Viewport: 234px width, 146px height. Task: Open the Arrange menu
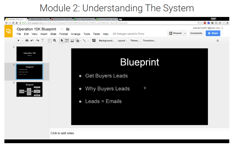pyautogui.click(x=75, y=34)
